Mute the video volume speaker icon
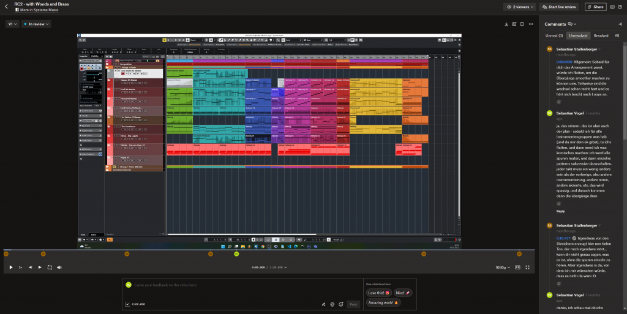 [x=59, y=267]
